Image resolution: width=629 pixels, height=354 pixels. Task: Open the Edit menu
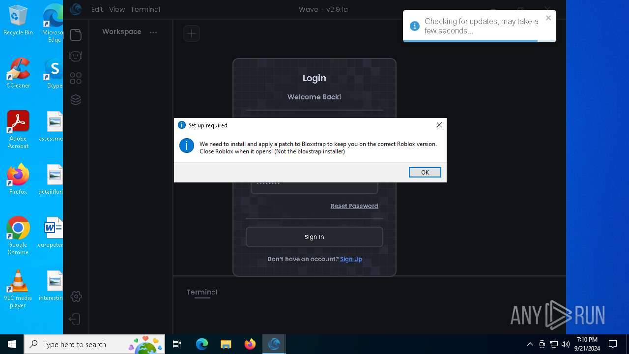pos(97,9)
